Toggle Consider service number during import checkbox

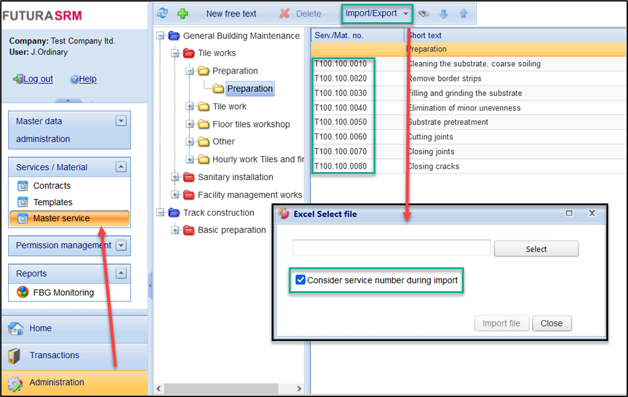[300, 280]
